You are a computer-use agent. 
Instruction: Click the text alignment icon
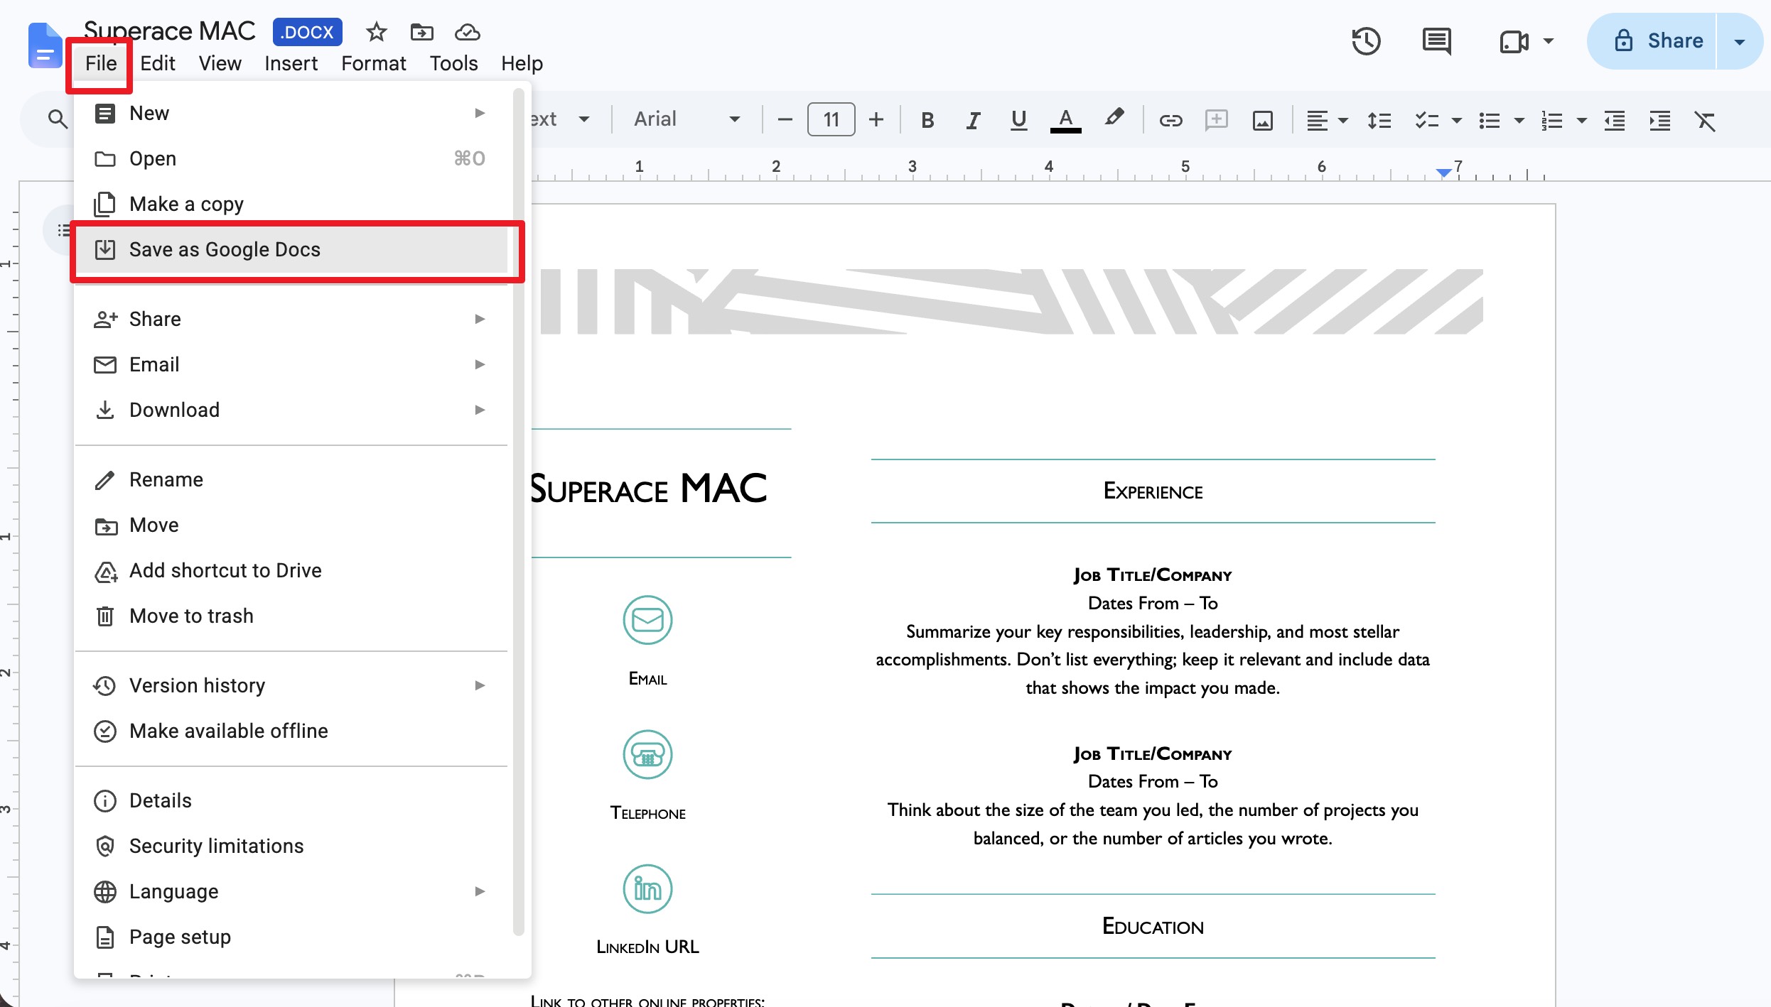(x=1317, y=120)
